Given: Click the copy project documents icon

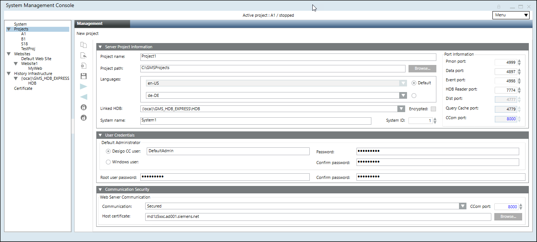Looking at the screenshot, I should pos(84,45).
